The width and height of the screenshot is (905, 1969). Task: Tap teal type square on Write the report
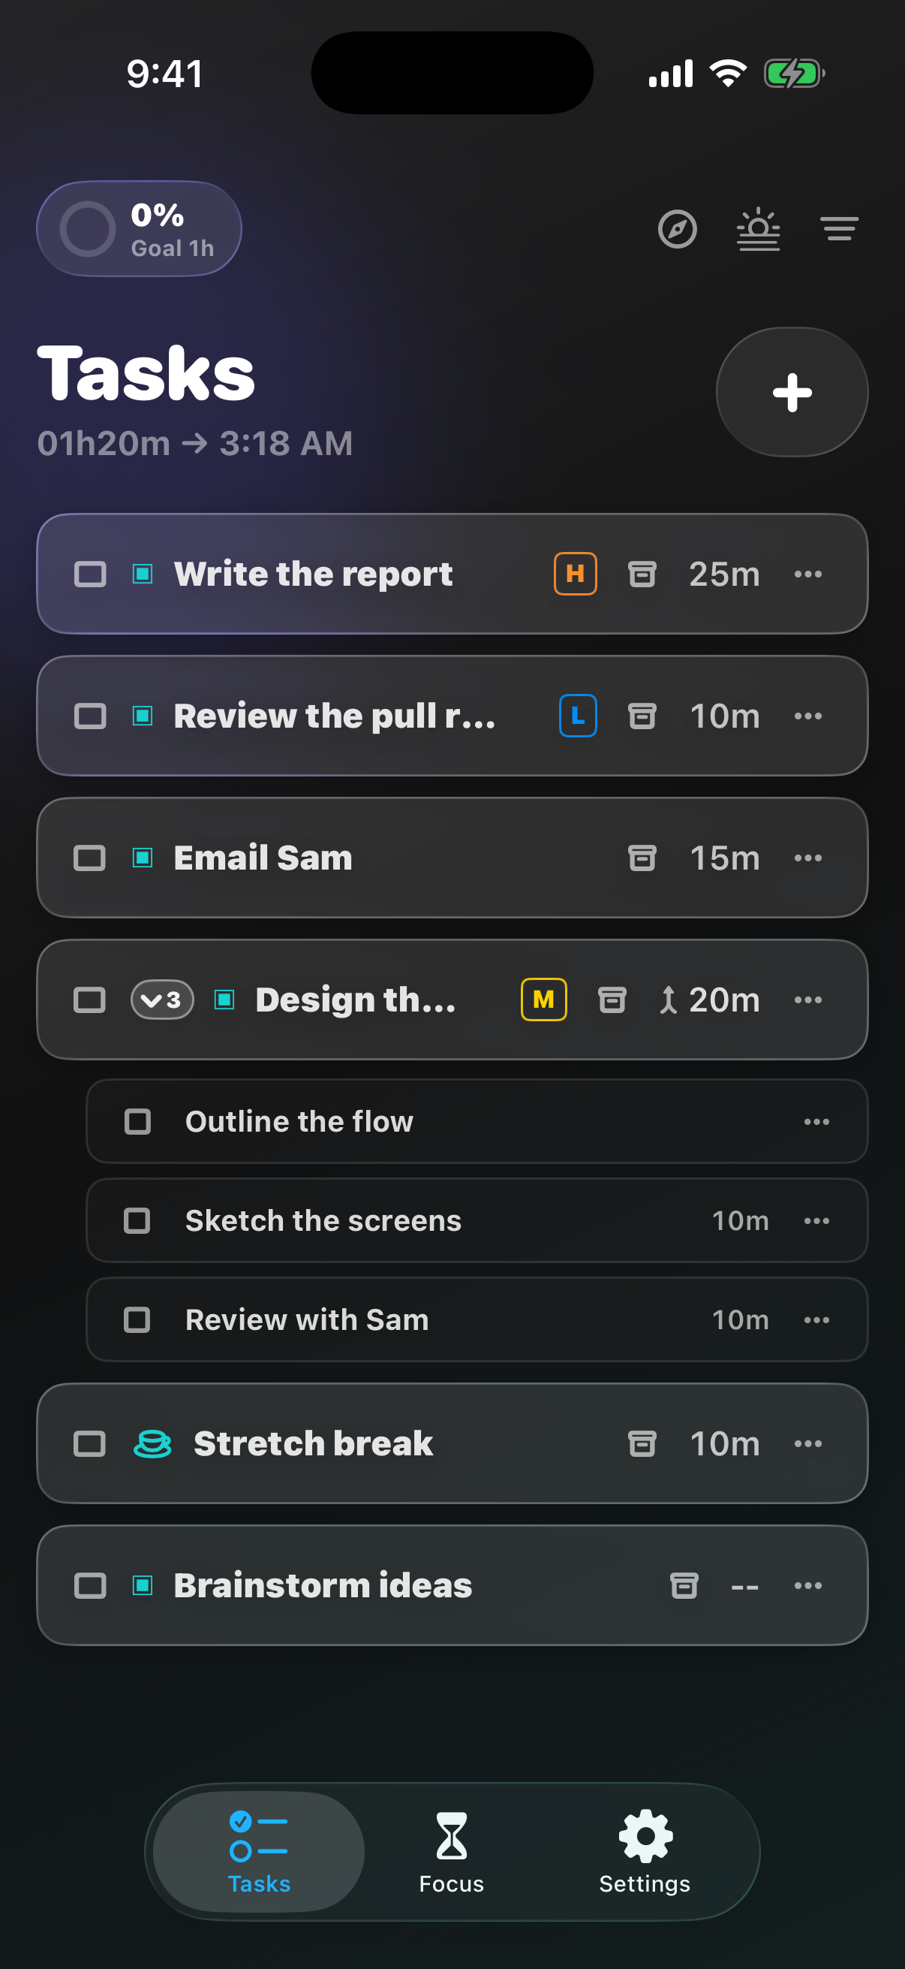(x=143, y=574)
